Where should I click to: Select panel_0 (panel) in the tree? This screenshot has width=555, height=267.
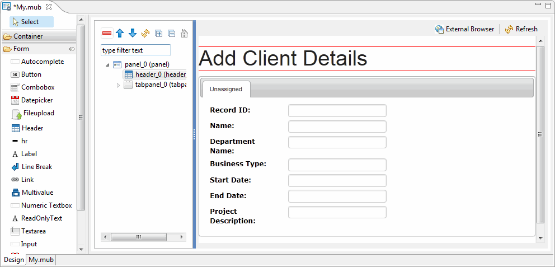coord(141,64)
